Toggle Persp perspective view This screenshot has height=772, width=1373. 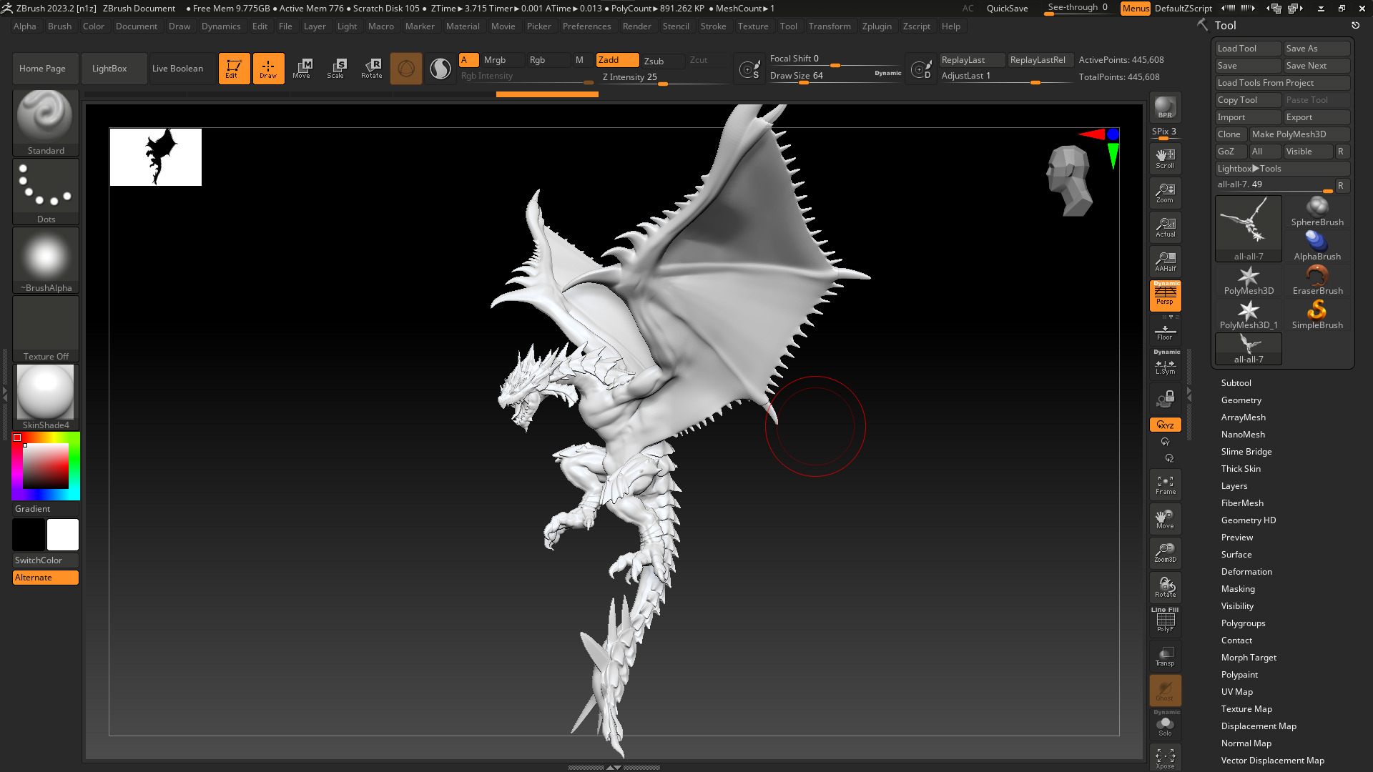[x=1165, y=296]
